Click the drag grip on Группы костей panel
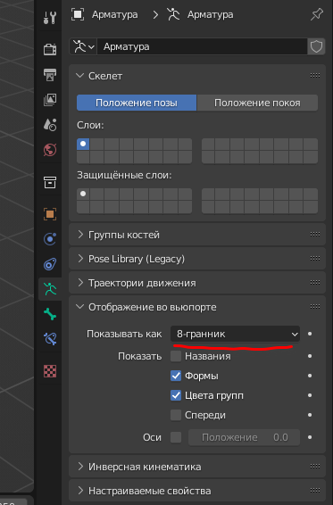Viewport: 333px width, 505px height. (315, 235)
